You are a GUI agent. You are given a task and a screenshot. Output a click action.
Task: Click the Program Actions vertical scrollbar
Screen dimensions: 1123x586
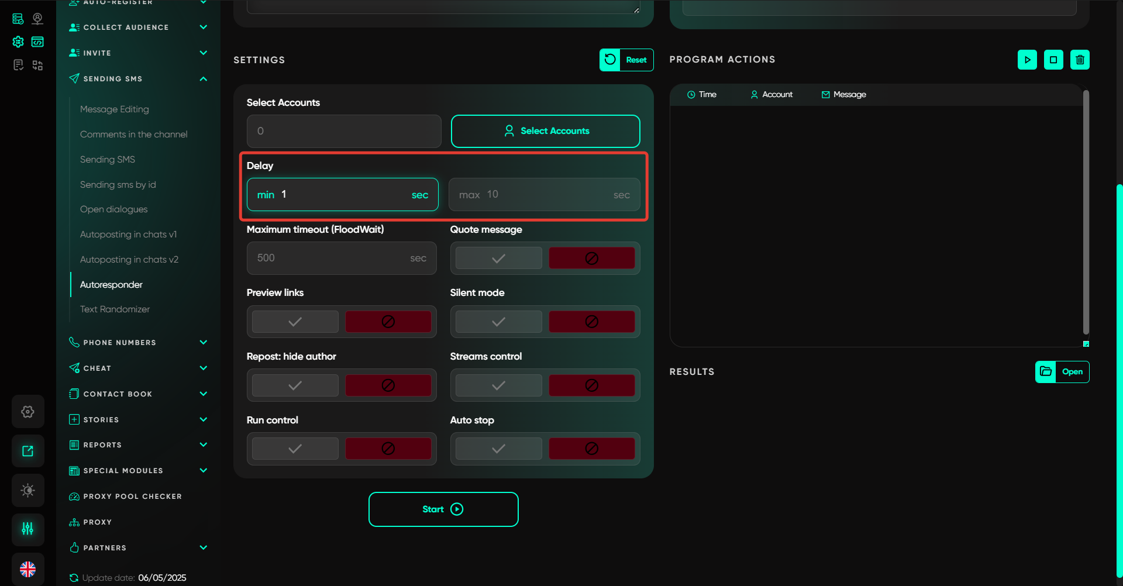pyautogui.click(x=1086, y=211)
